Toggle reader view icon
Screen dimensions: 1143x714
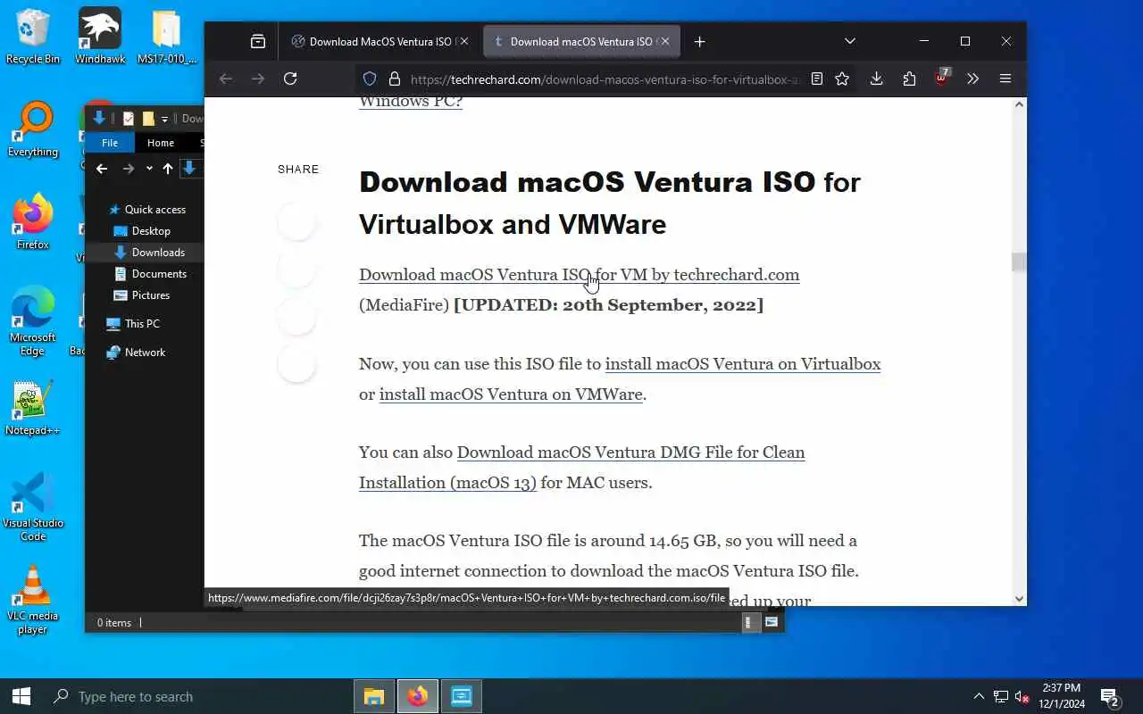point(816,79)
